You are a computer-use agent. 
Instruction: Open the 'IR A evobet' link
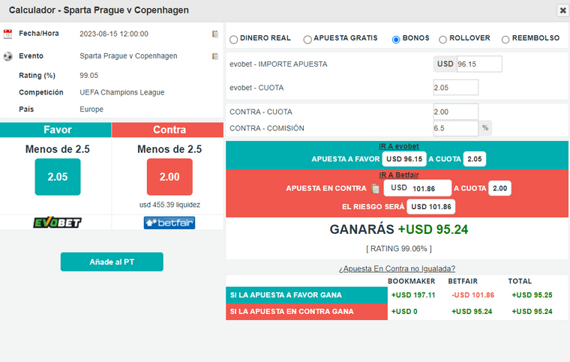398,146
